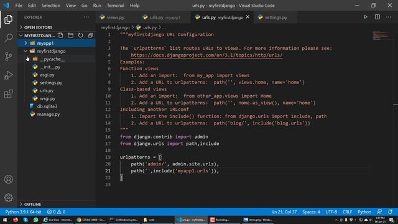Open editor more actions ellipsis
The width and height of the screenshot is (398, 224).
point(389,17)
